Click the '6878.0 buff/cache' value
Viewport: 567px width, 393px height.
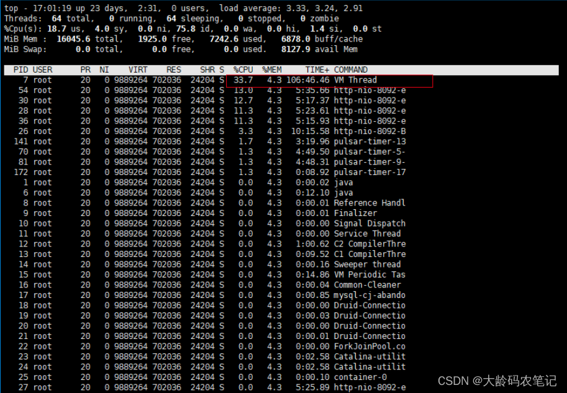pos(322,39)
